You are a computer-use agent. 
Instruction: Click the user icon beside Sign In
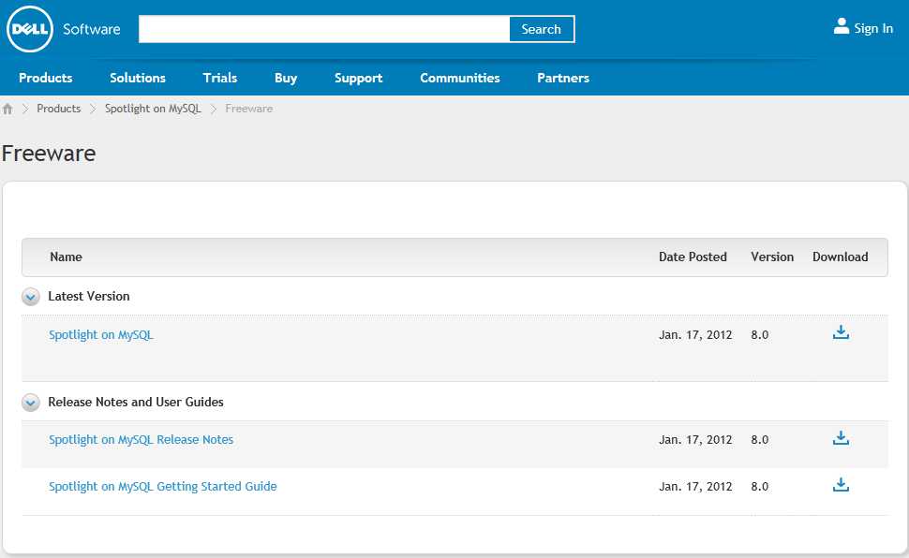[x=842, y=26]
